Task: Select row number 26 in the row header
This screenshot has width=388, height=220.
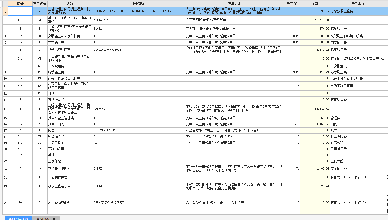Action: coord(5,202)
